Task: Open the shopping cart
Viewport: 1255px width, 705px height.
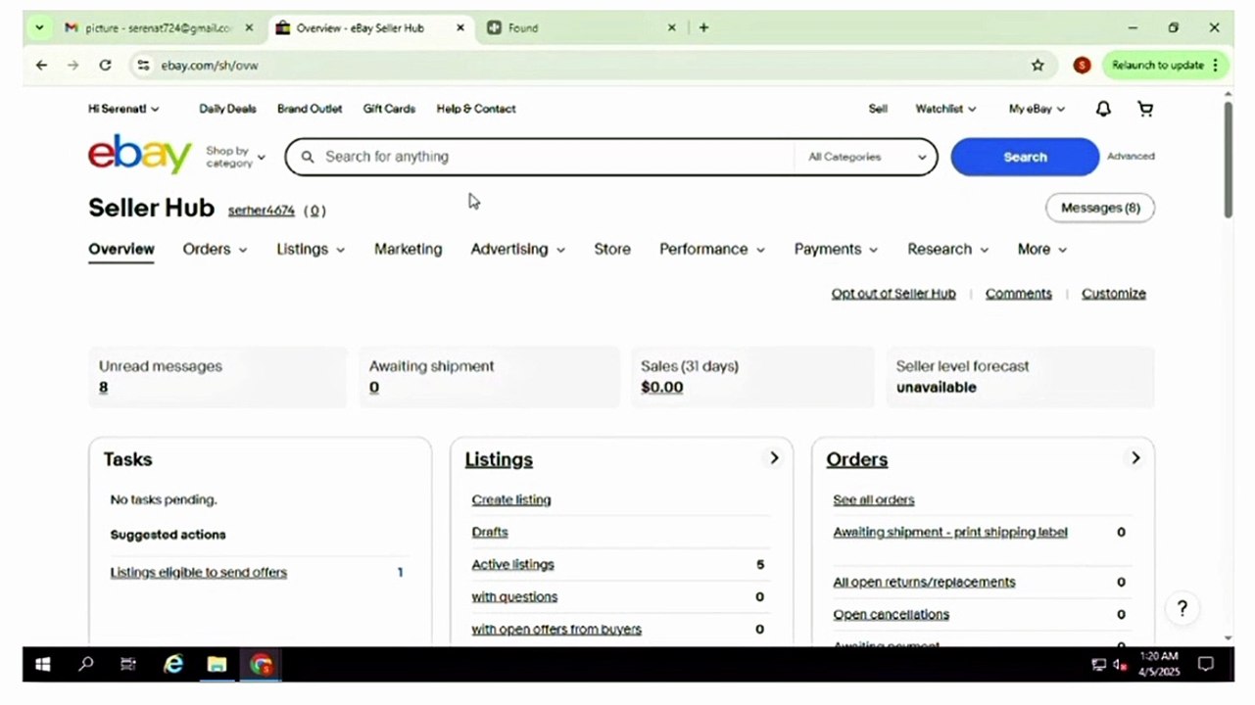Action: [x=1145, y=109]
